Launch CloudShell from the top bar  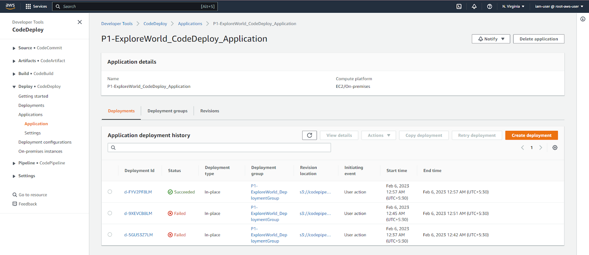(459, 6)
